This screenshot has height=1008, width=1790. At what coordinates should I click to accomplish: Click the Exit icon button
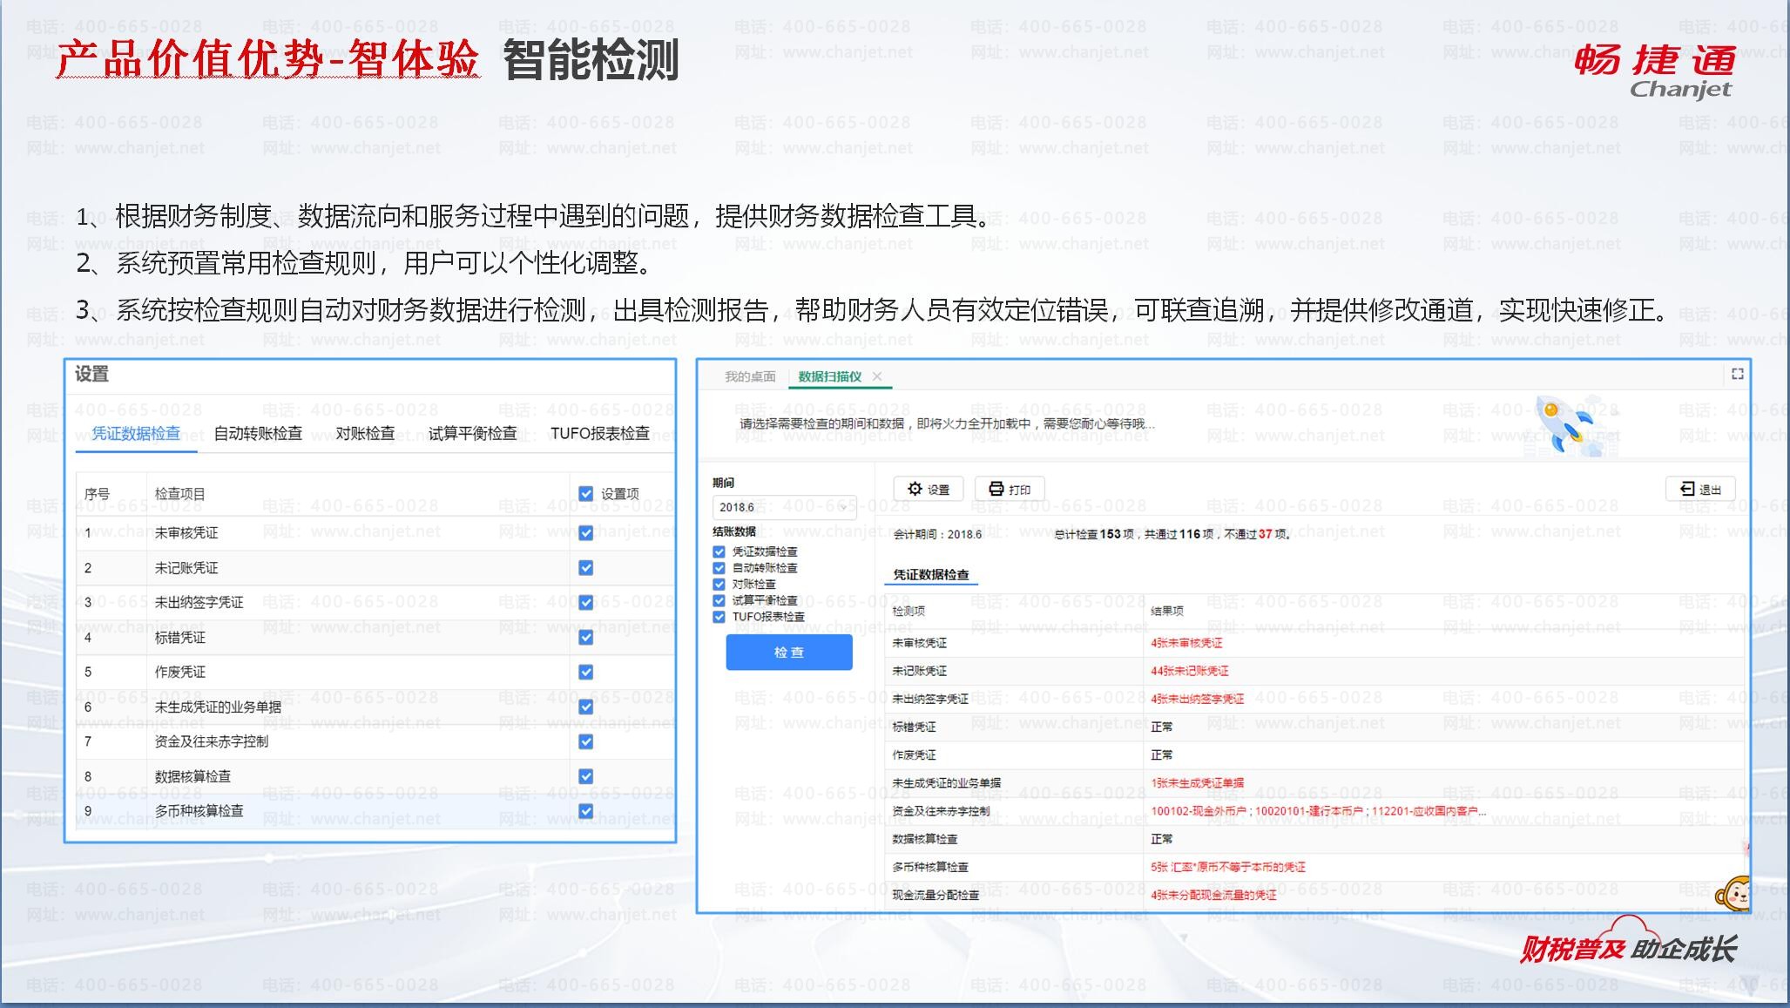click(x=1699, y=489)
